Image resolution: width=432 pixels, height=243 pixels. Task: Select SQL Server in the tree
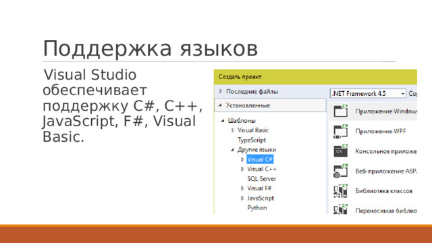pyautogui.click(x=261, y=178)
